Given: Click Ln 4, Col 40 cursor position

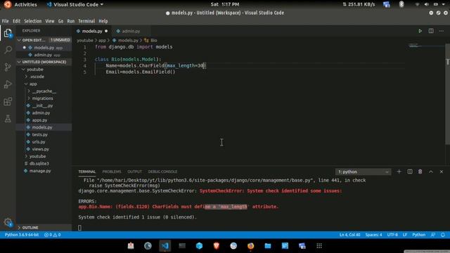Looking at the screenshot, I should tap(349, 235).
